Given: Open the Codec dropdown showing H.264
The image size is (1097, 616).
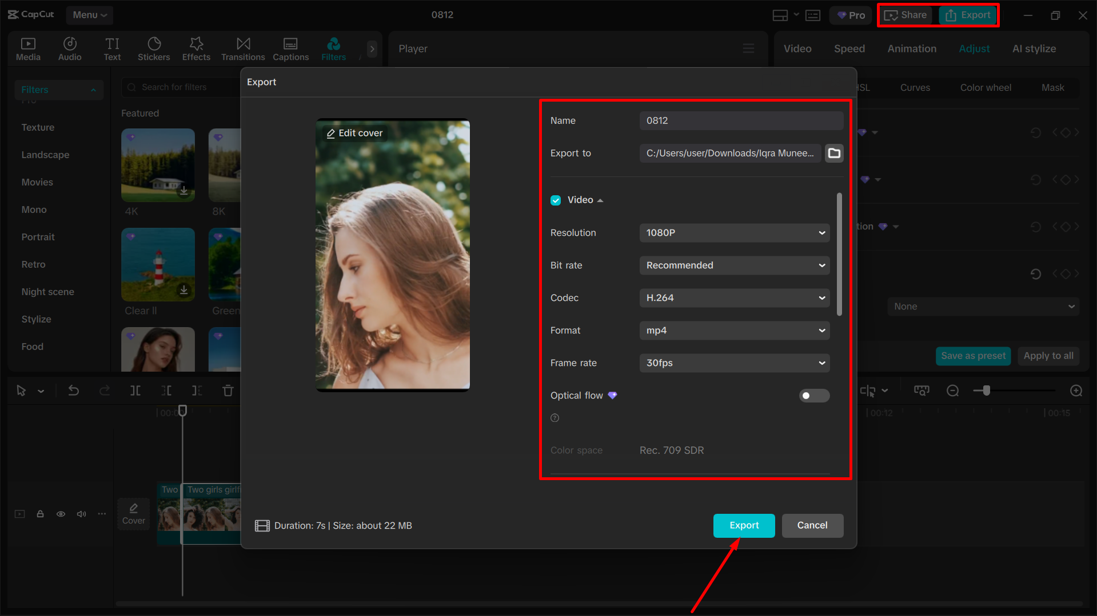Looking at the screenshot, I should tap(734, 297).
